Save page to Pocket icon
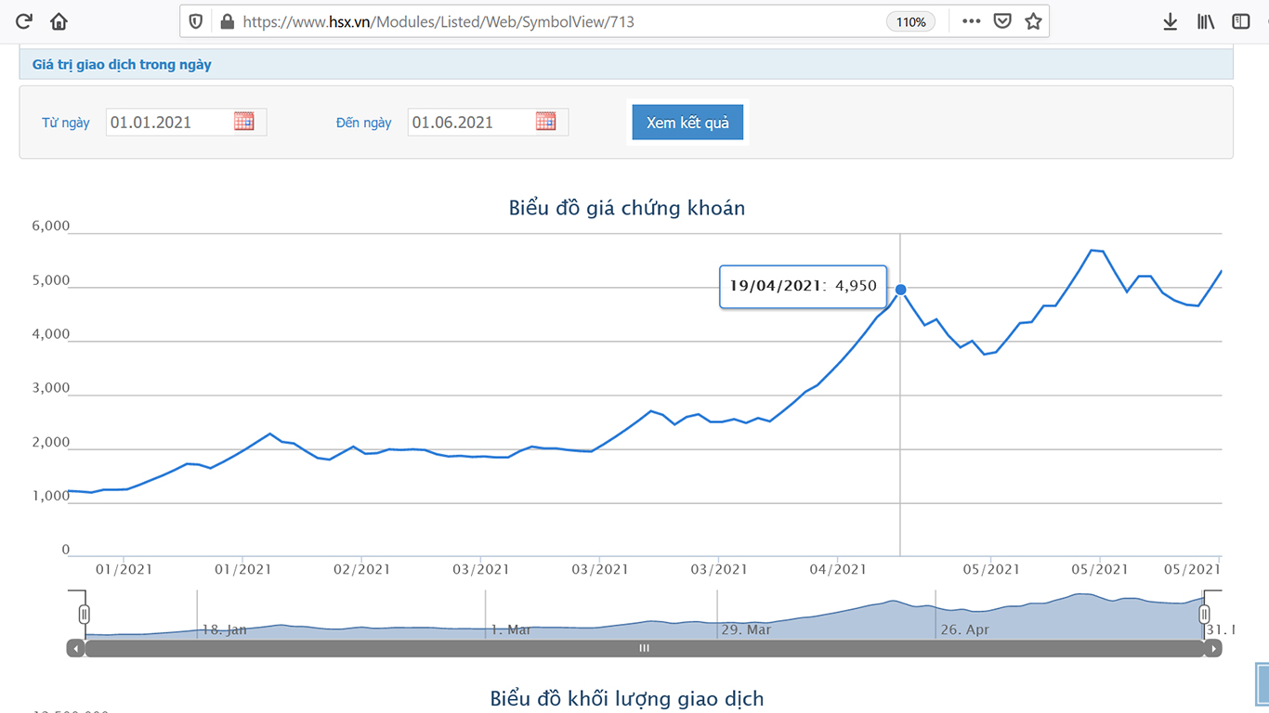Image resolution: width=1269 pixels, height=713 pixels. 1002,21
